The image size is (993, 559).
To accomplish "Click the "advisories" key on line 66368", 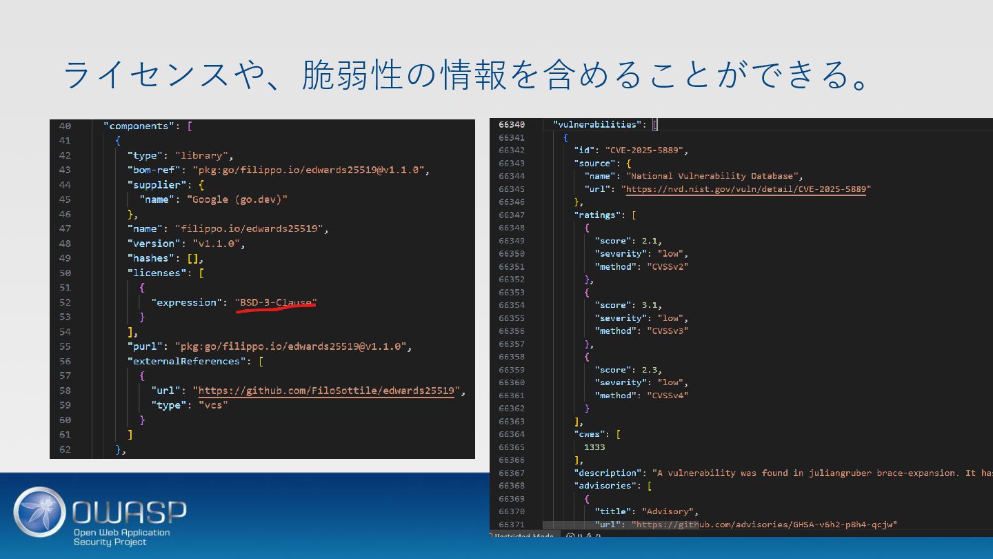I will pos(603,486).
